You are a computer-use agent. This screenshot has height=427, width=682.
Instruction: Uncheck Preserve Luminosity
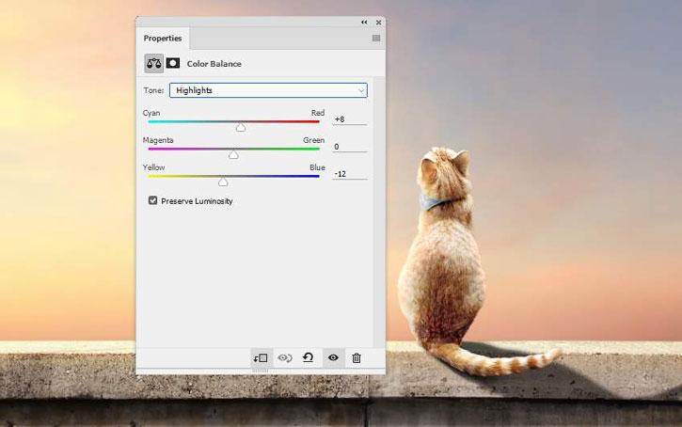point(152,200)
